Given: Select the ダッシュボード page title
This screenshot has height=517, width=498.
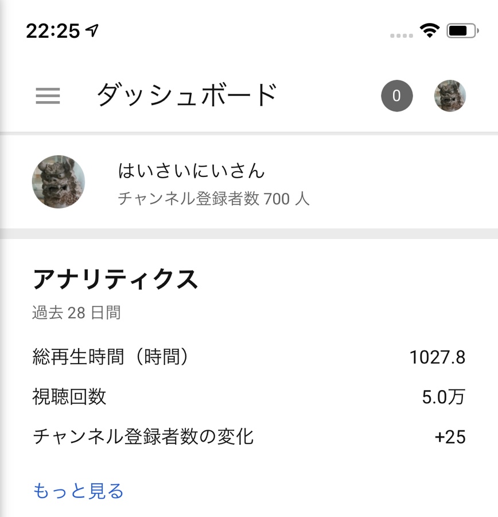Looking at the screenshot, I should (x=187, y=95).
